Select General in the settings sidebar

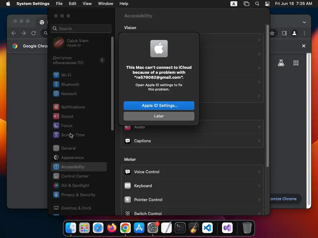click(79, 148)
